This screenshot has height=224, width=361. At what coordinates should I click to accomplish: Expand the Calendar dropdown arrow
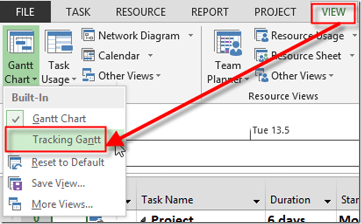(151, 55)
